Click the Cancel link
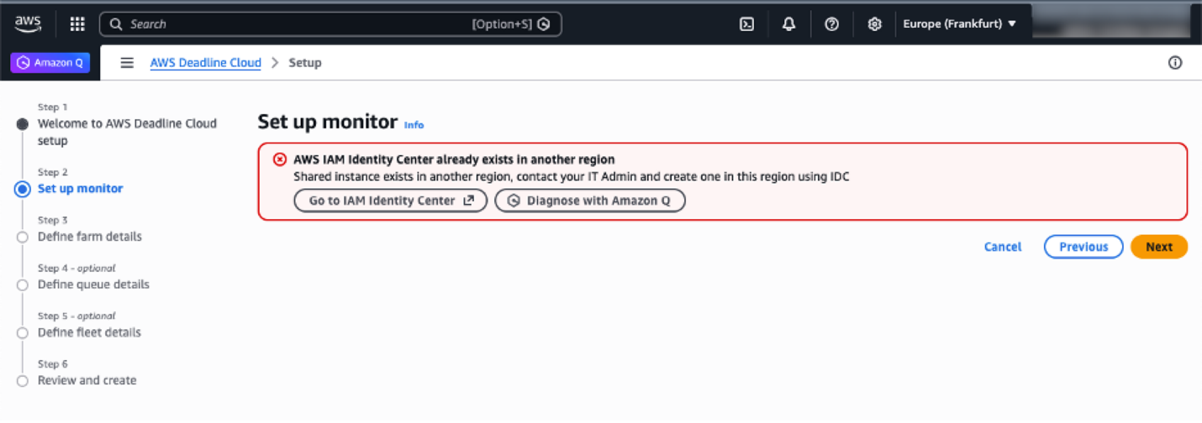Image resolution: width=1202 pixels, height=423 pixels. tap(1003, 247)
